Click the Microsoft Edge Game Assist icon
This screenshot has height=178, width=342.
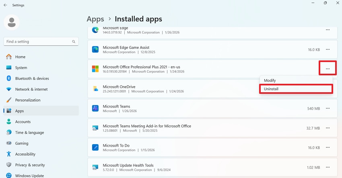95,50
